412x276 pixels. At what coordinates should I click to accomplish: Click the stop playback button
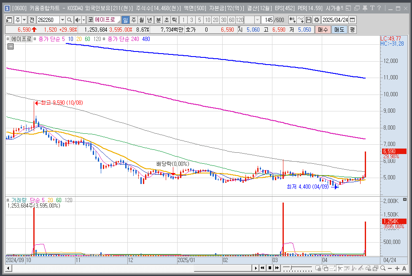[x=270, y=268]
